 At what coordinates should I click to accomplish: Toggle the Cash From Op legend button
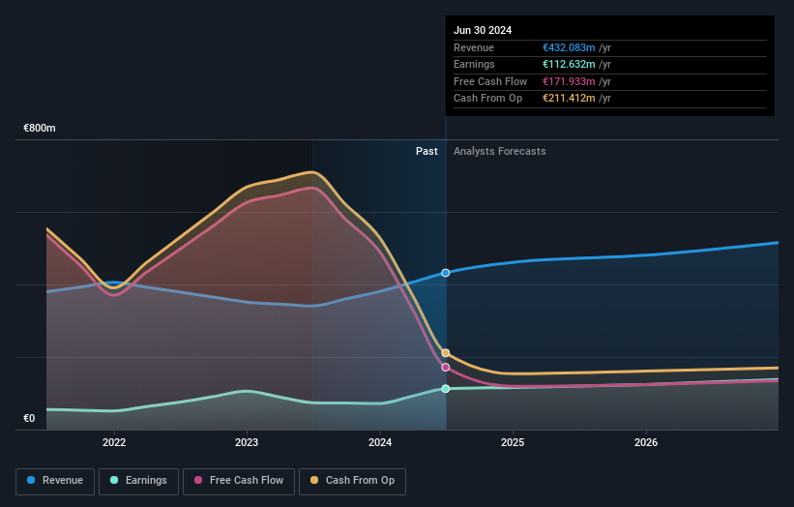pos(352,481)
